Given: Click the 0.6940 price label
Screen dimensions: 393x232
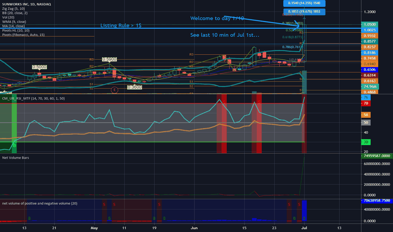Looking at the screenshot, I should click(x=369, y=64).
